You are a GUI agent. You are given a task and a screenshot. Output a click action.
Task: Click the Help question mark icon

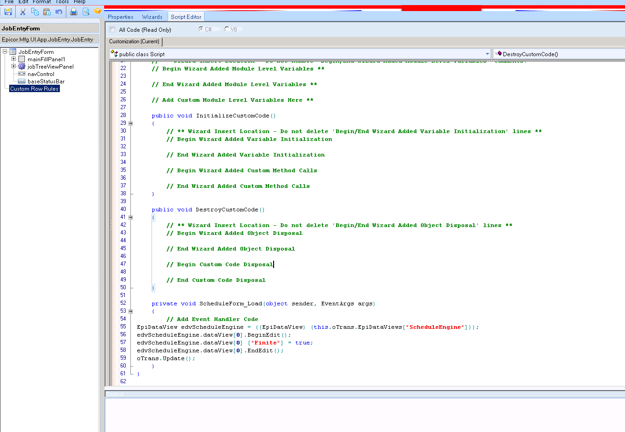point(98,11)
